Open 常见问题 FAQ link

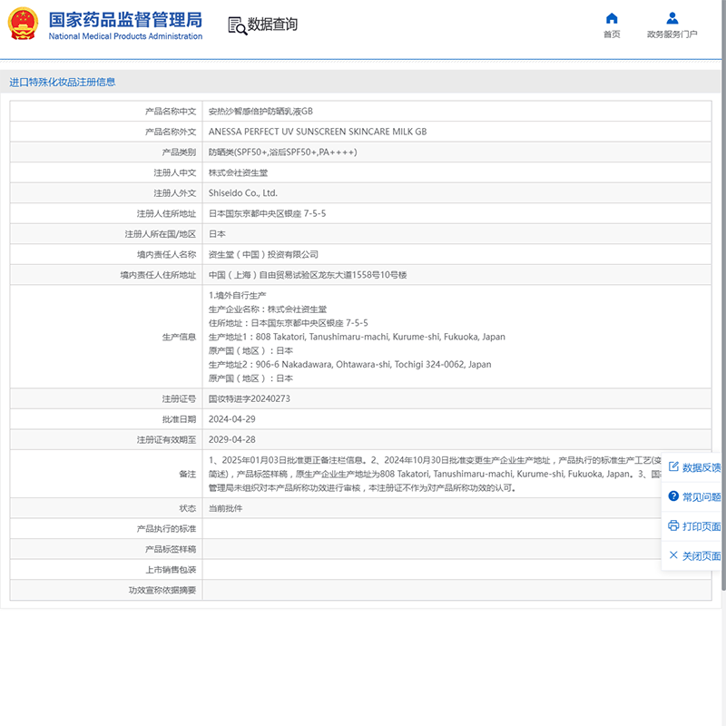pyautogui.click(x=701, y=496)
